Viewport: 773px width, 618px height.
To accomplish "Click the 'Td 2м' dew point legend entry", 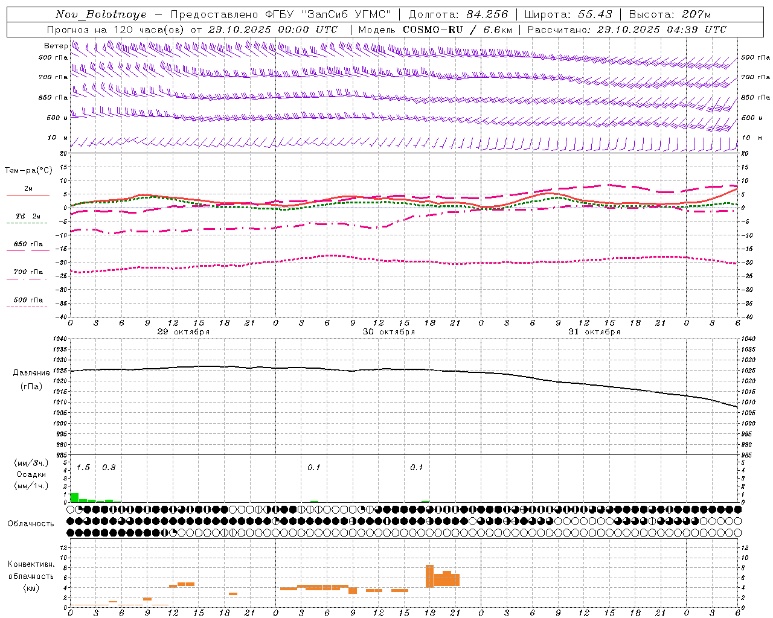I will coord(28,216).
